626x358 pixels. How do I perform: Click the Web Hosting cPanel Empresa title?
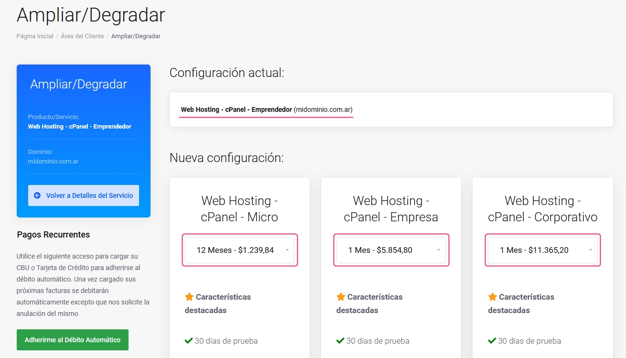(x=391, y=208)
